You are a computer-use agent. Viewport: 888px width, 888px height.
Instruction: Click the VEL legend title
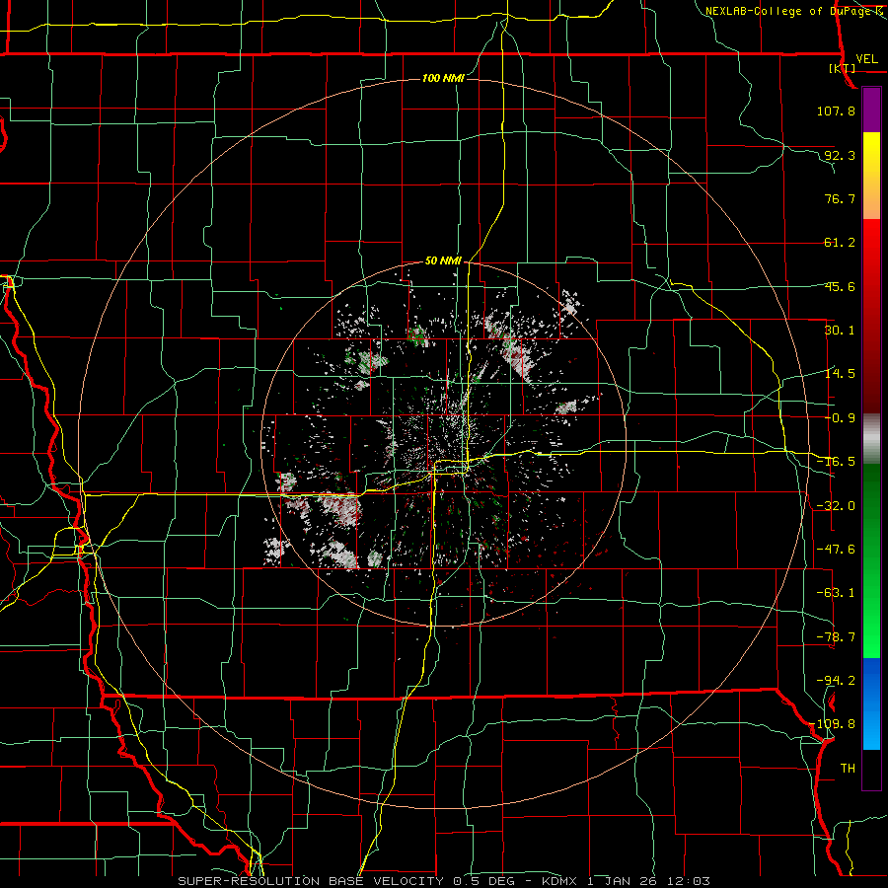(x=866, y=59)
